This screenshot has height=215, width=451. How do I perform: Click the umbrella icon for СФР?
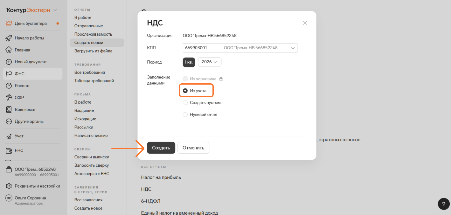point(9,98)
